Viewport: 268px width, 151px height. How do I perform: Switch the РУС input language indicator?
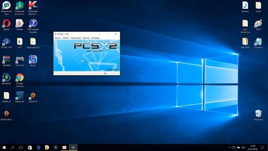click(x=244, y=148)
